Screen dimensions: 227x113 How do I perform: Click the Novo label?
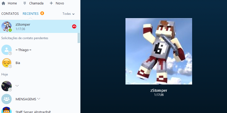click(60, 3)
